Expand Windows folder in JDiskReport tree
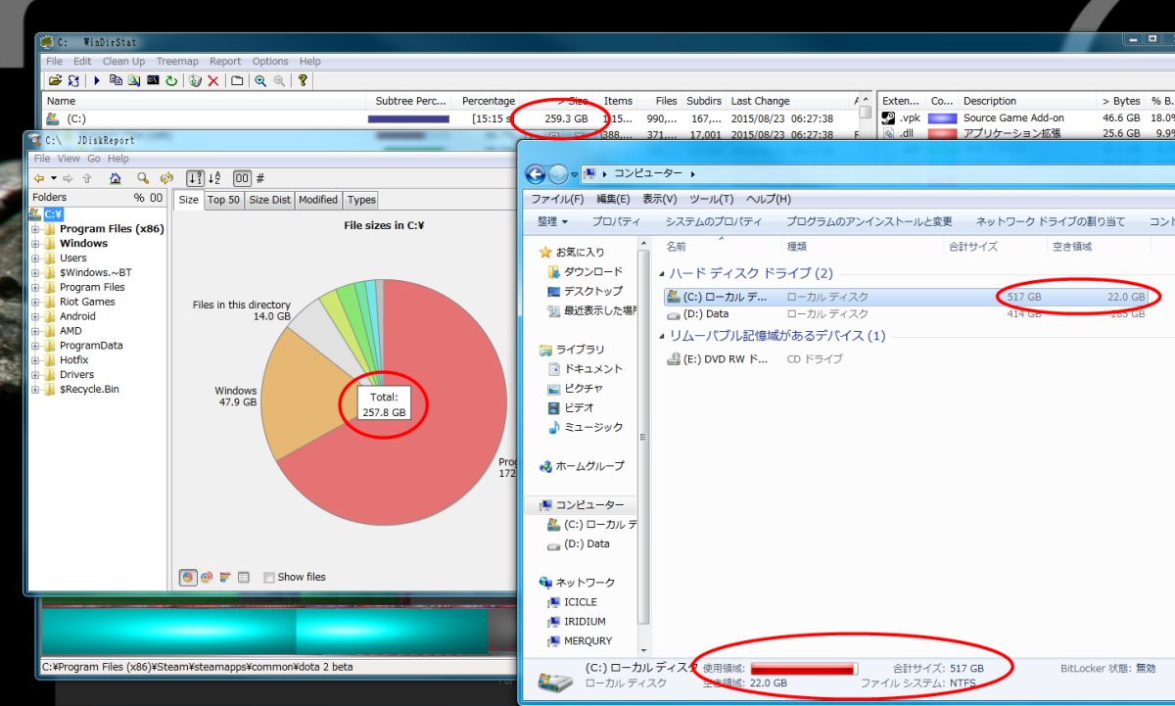Image resolution: width=1175 pixels, height=706 pixels. [x=36, y=244]
